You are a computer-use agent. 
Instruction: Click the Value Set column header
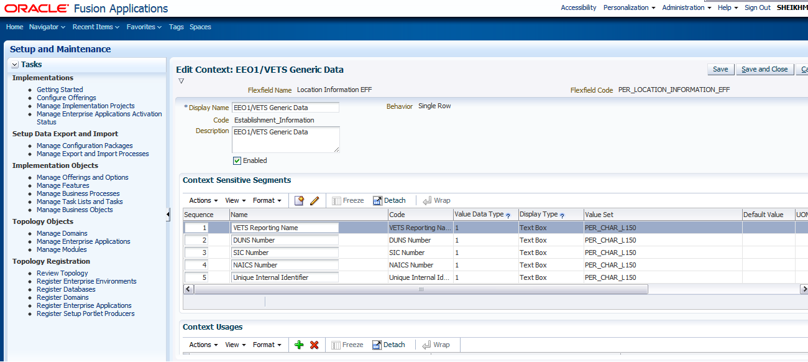point(663,215)
